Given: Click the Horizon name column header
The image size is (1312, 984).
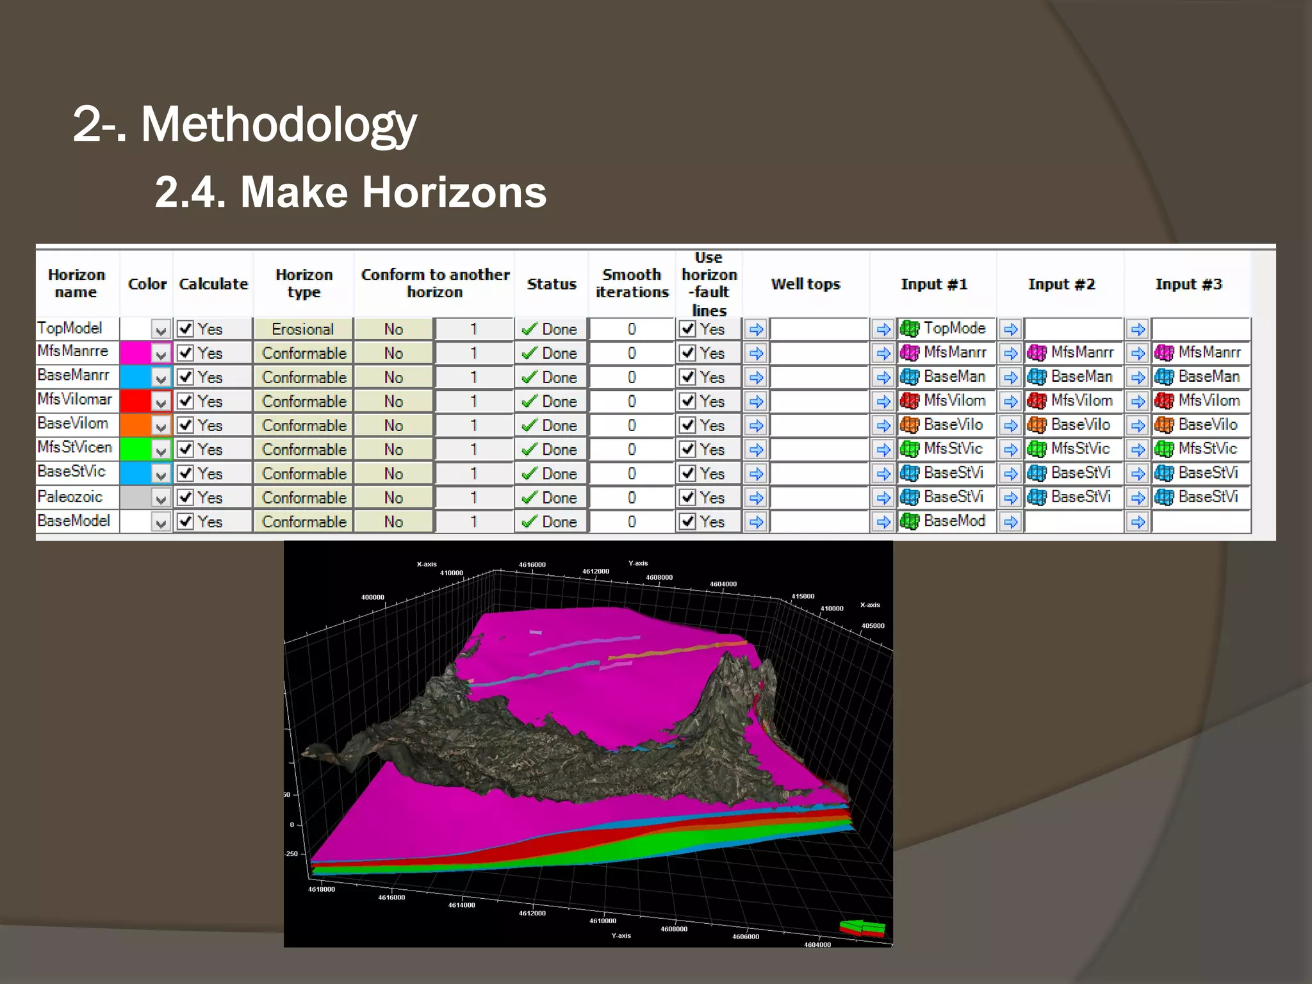Looking at the screenshot, I should [76, 283].
